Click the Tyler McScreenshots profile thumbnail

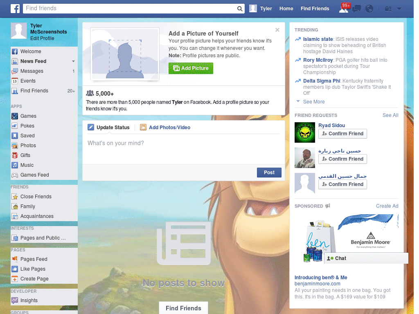click(x=19, y=31)
